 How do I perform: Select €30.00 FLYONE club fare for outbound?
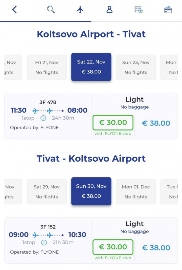tap(113, 123)
